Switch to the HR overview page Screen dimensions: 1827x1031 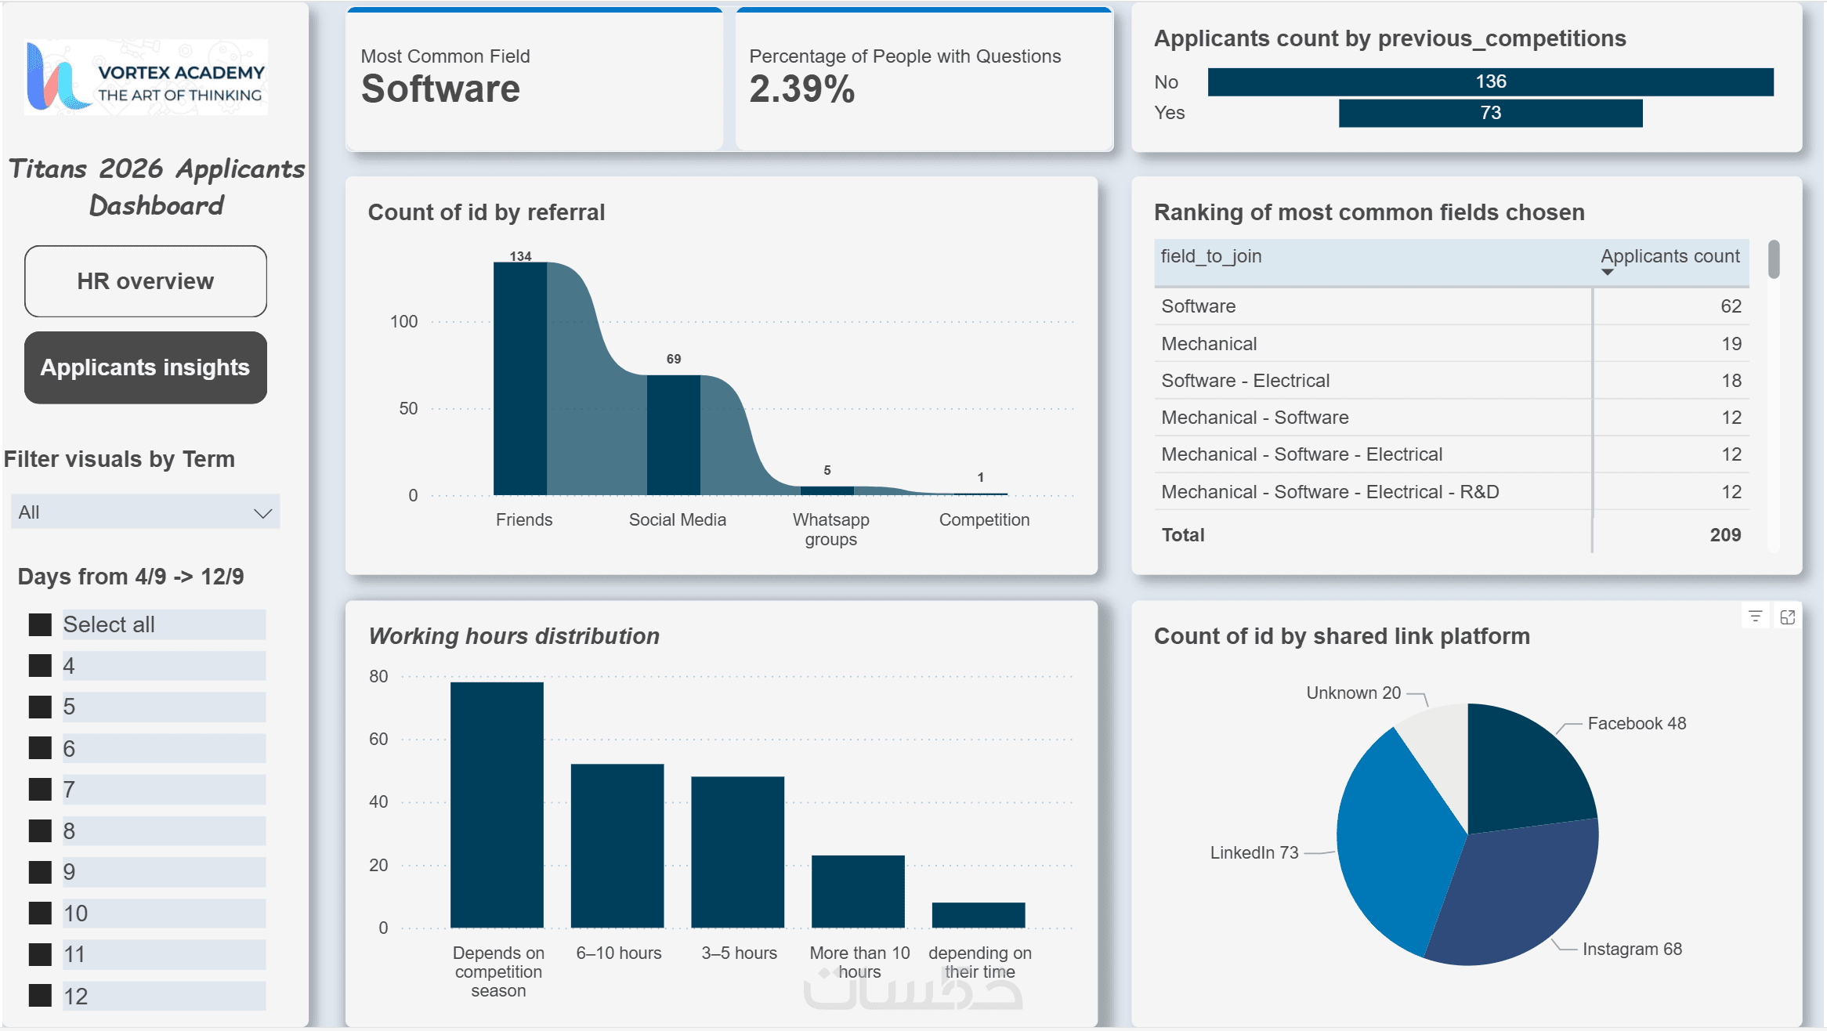click(x=146, y=281)
